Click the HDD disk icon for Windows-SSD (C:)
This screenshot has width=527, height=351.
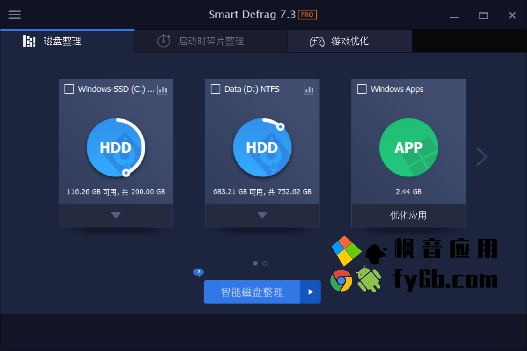tap(116, 147)
